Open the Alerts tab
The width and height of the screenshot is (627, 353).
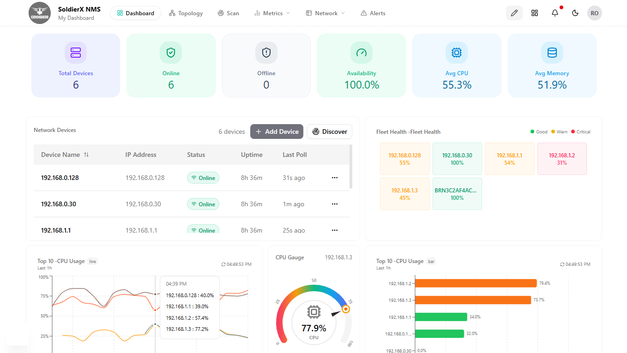373,13
